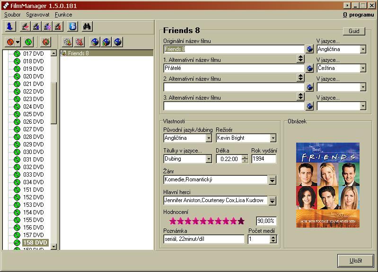Click the add film reel icon
Screen dimensions: 378x272
coord(67,42)
